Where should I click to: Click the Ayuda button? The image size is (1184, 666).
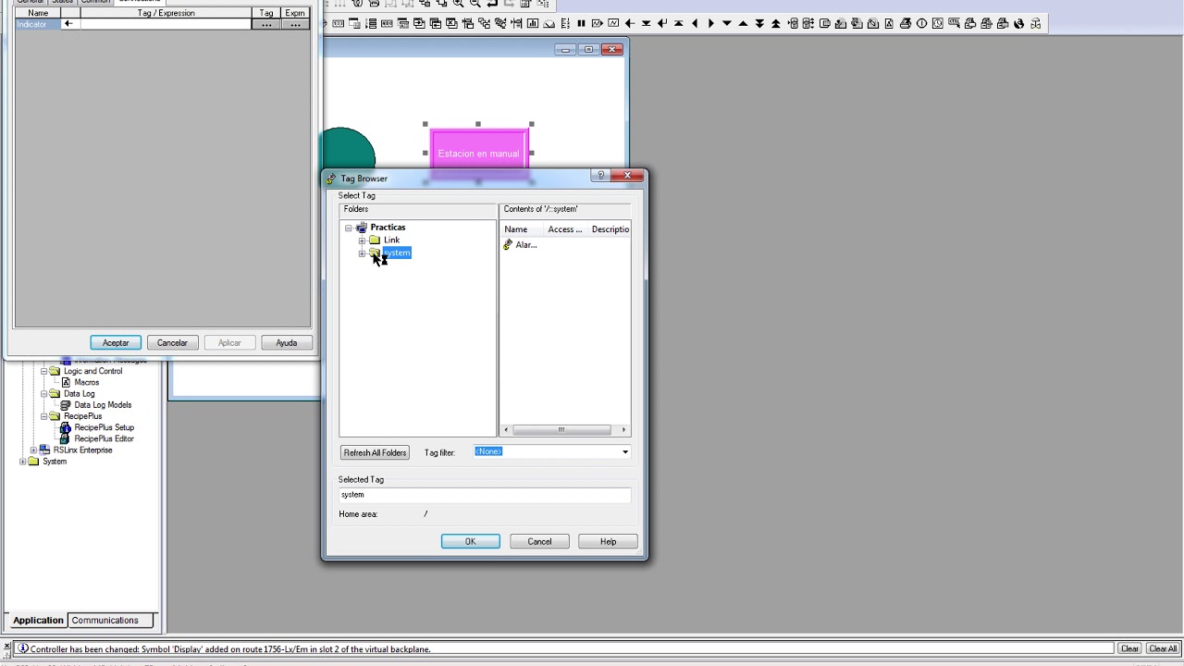(287, 343)
